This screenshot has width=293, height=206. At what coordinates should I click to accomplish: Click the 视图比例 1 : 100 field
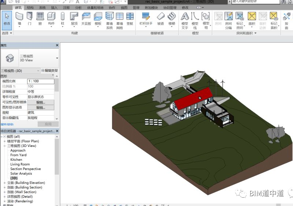coord(41,81)
